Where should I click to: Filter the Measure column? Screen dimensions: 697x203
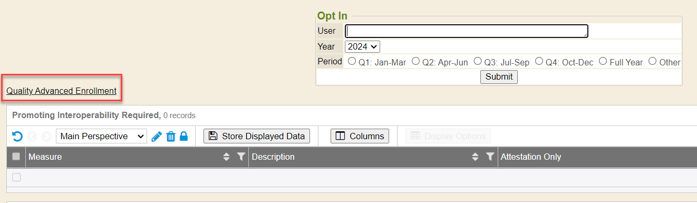coord(241,157)
